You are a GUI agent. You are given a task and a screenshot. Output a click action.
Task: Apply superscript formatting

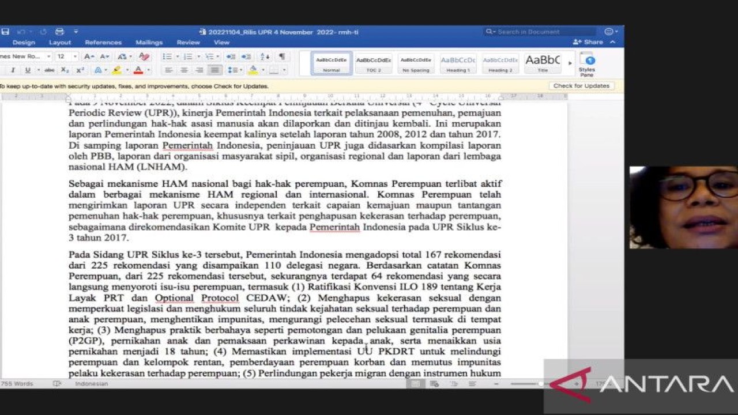(80, 69)
